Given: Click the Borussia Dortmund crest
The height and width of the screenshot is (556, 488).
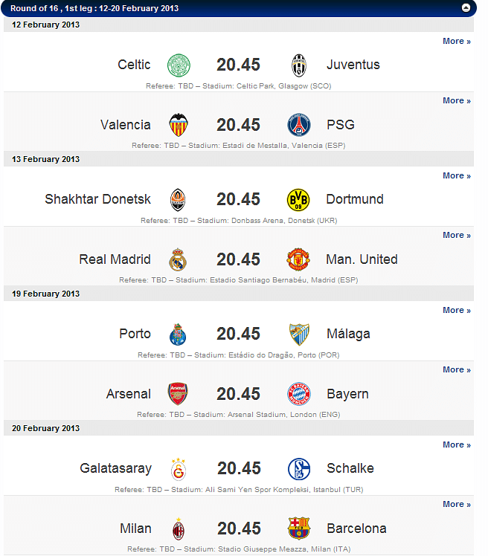Looking at the screenshot, I should click(x=298, y=199).
